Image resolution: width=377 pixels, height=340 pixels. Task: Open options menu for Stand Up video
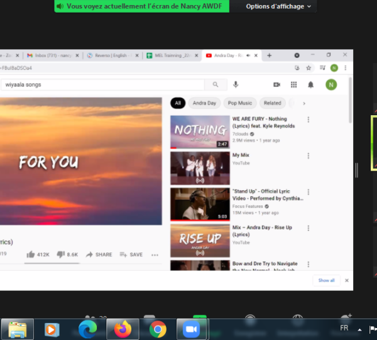pyautogui.click(x=309, y=192)
